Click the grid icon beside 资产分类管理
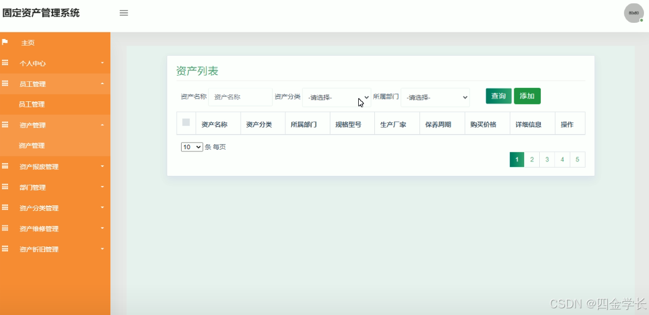Screen dimensions: 649x315 coord(5,208)
